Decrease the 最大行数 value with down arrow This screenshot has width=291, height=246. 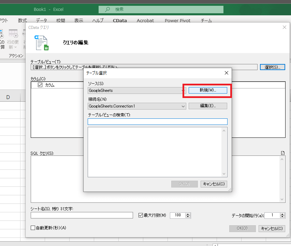[x=188, y=217]
